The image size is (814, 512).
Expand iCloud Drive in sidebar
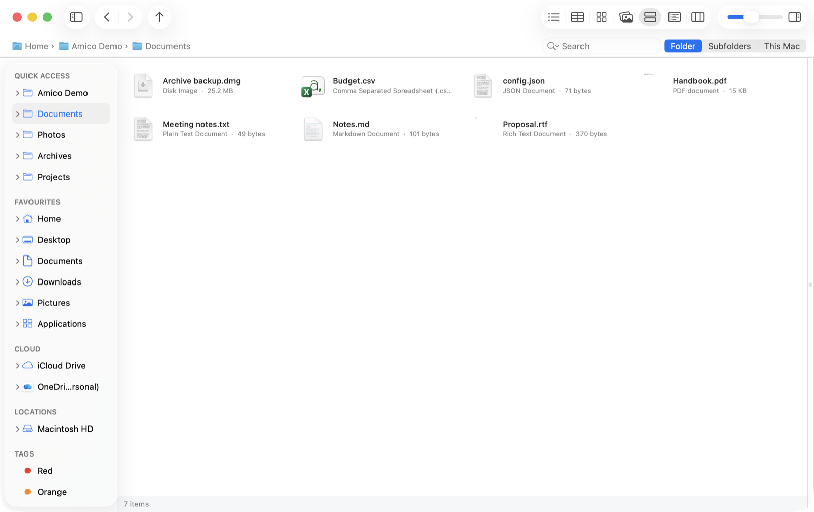[17, 366]
